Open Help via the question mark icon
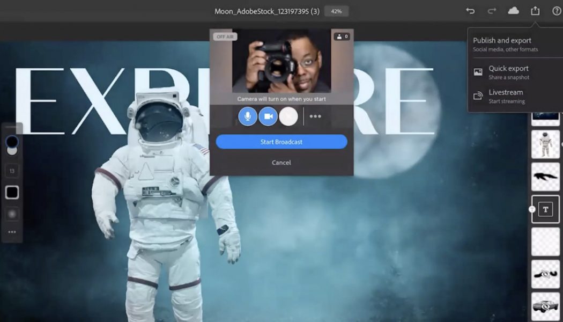563x322 pixels. click(x=556, y=11)
